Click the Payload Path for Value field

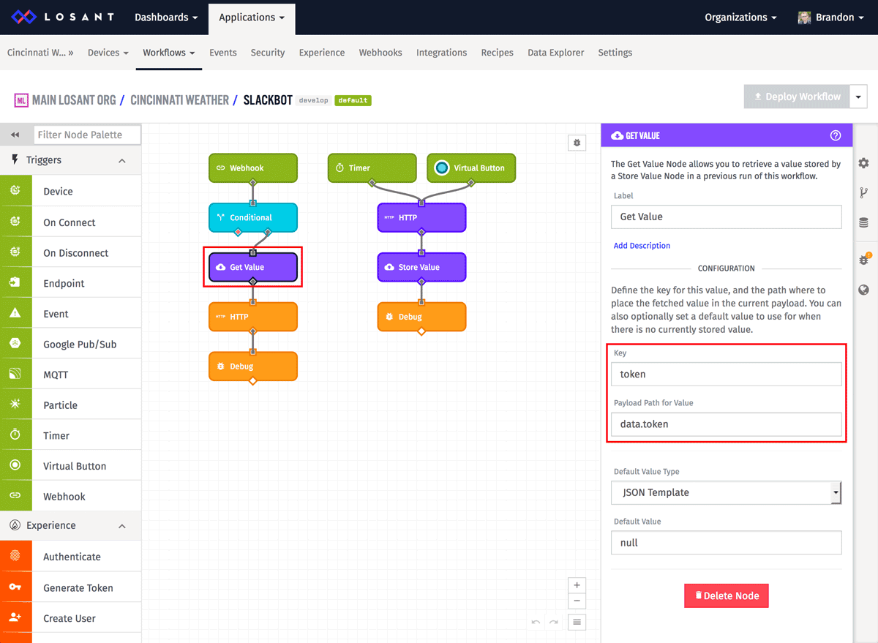(x=727, y=424)
